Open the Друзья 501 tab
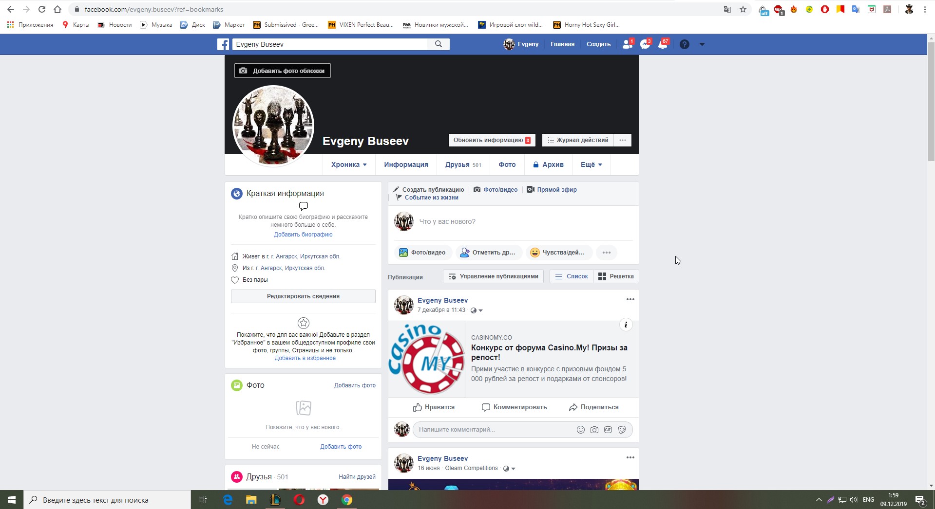935x509 pixels. click(x=463, y=164)
